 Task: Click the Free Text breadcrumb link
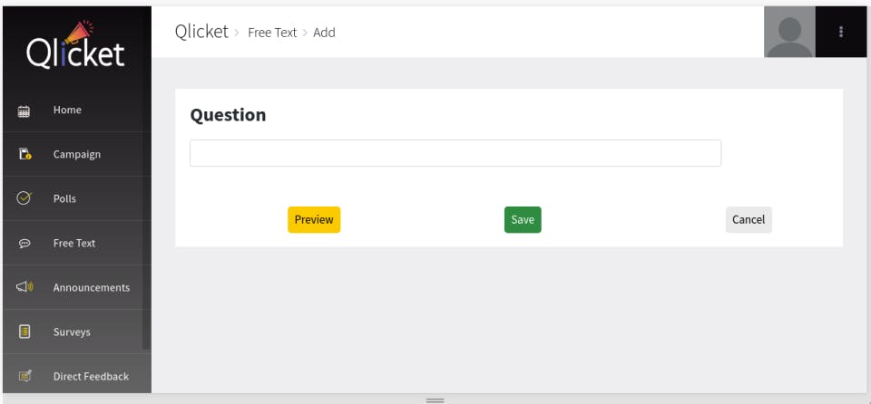coord(272,33)
